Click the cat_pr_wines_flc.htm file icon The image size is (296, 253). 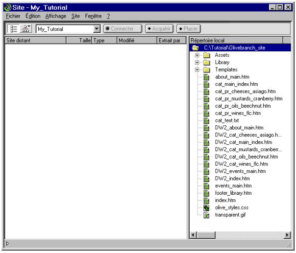tap(206, 114)
